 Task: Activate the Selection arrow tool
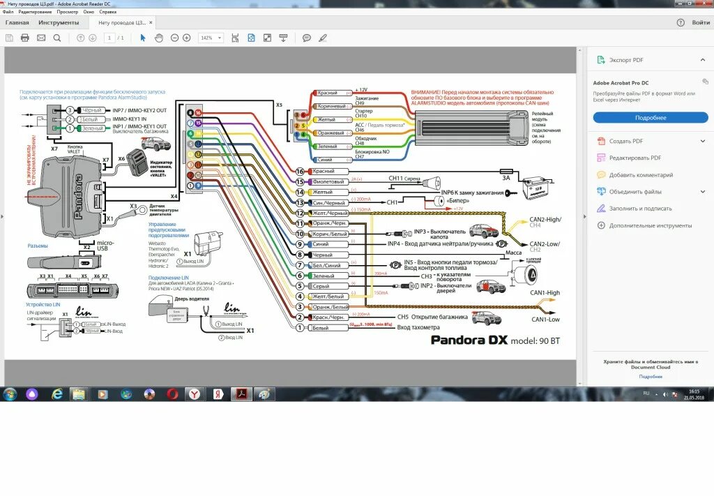click(x=142, y=38)
